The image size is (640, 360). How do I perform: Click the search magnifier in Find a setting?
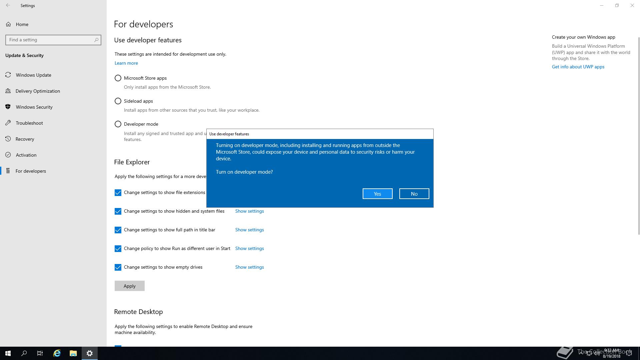[96, 40]
